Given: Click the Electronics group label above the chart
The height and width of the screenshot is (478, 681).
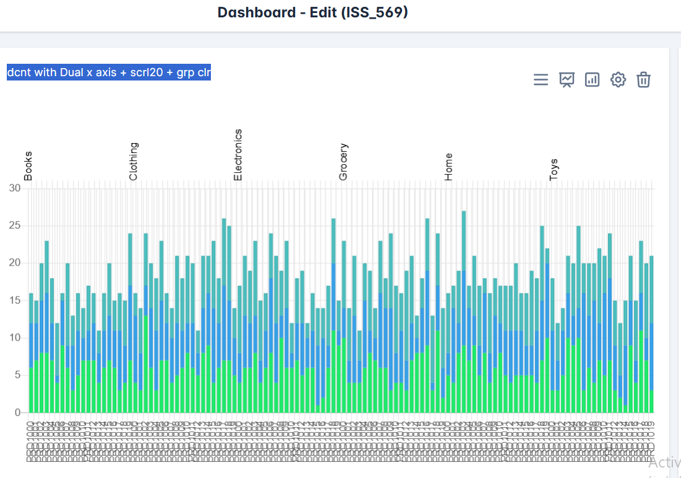Looking at the screenshot, I should point(238,155).
